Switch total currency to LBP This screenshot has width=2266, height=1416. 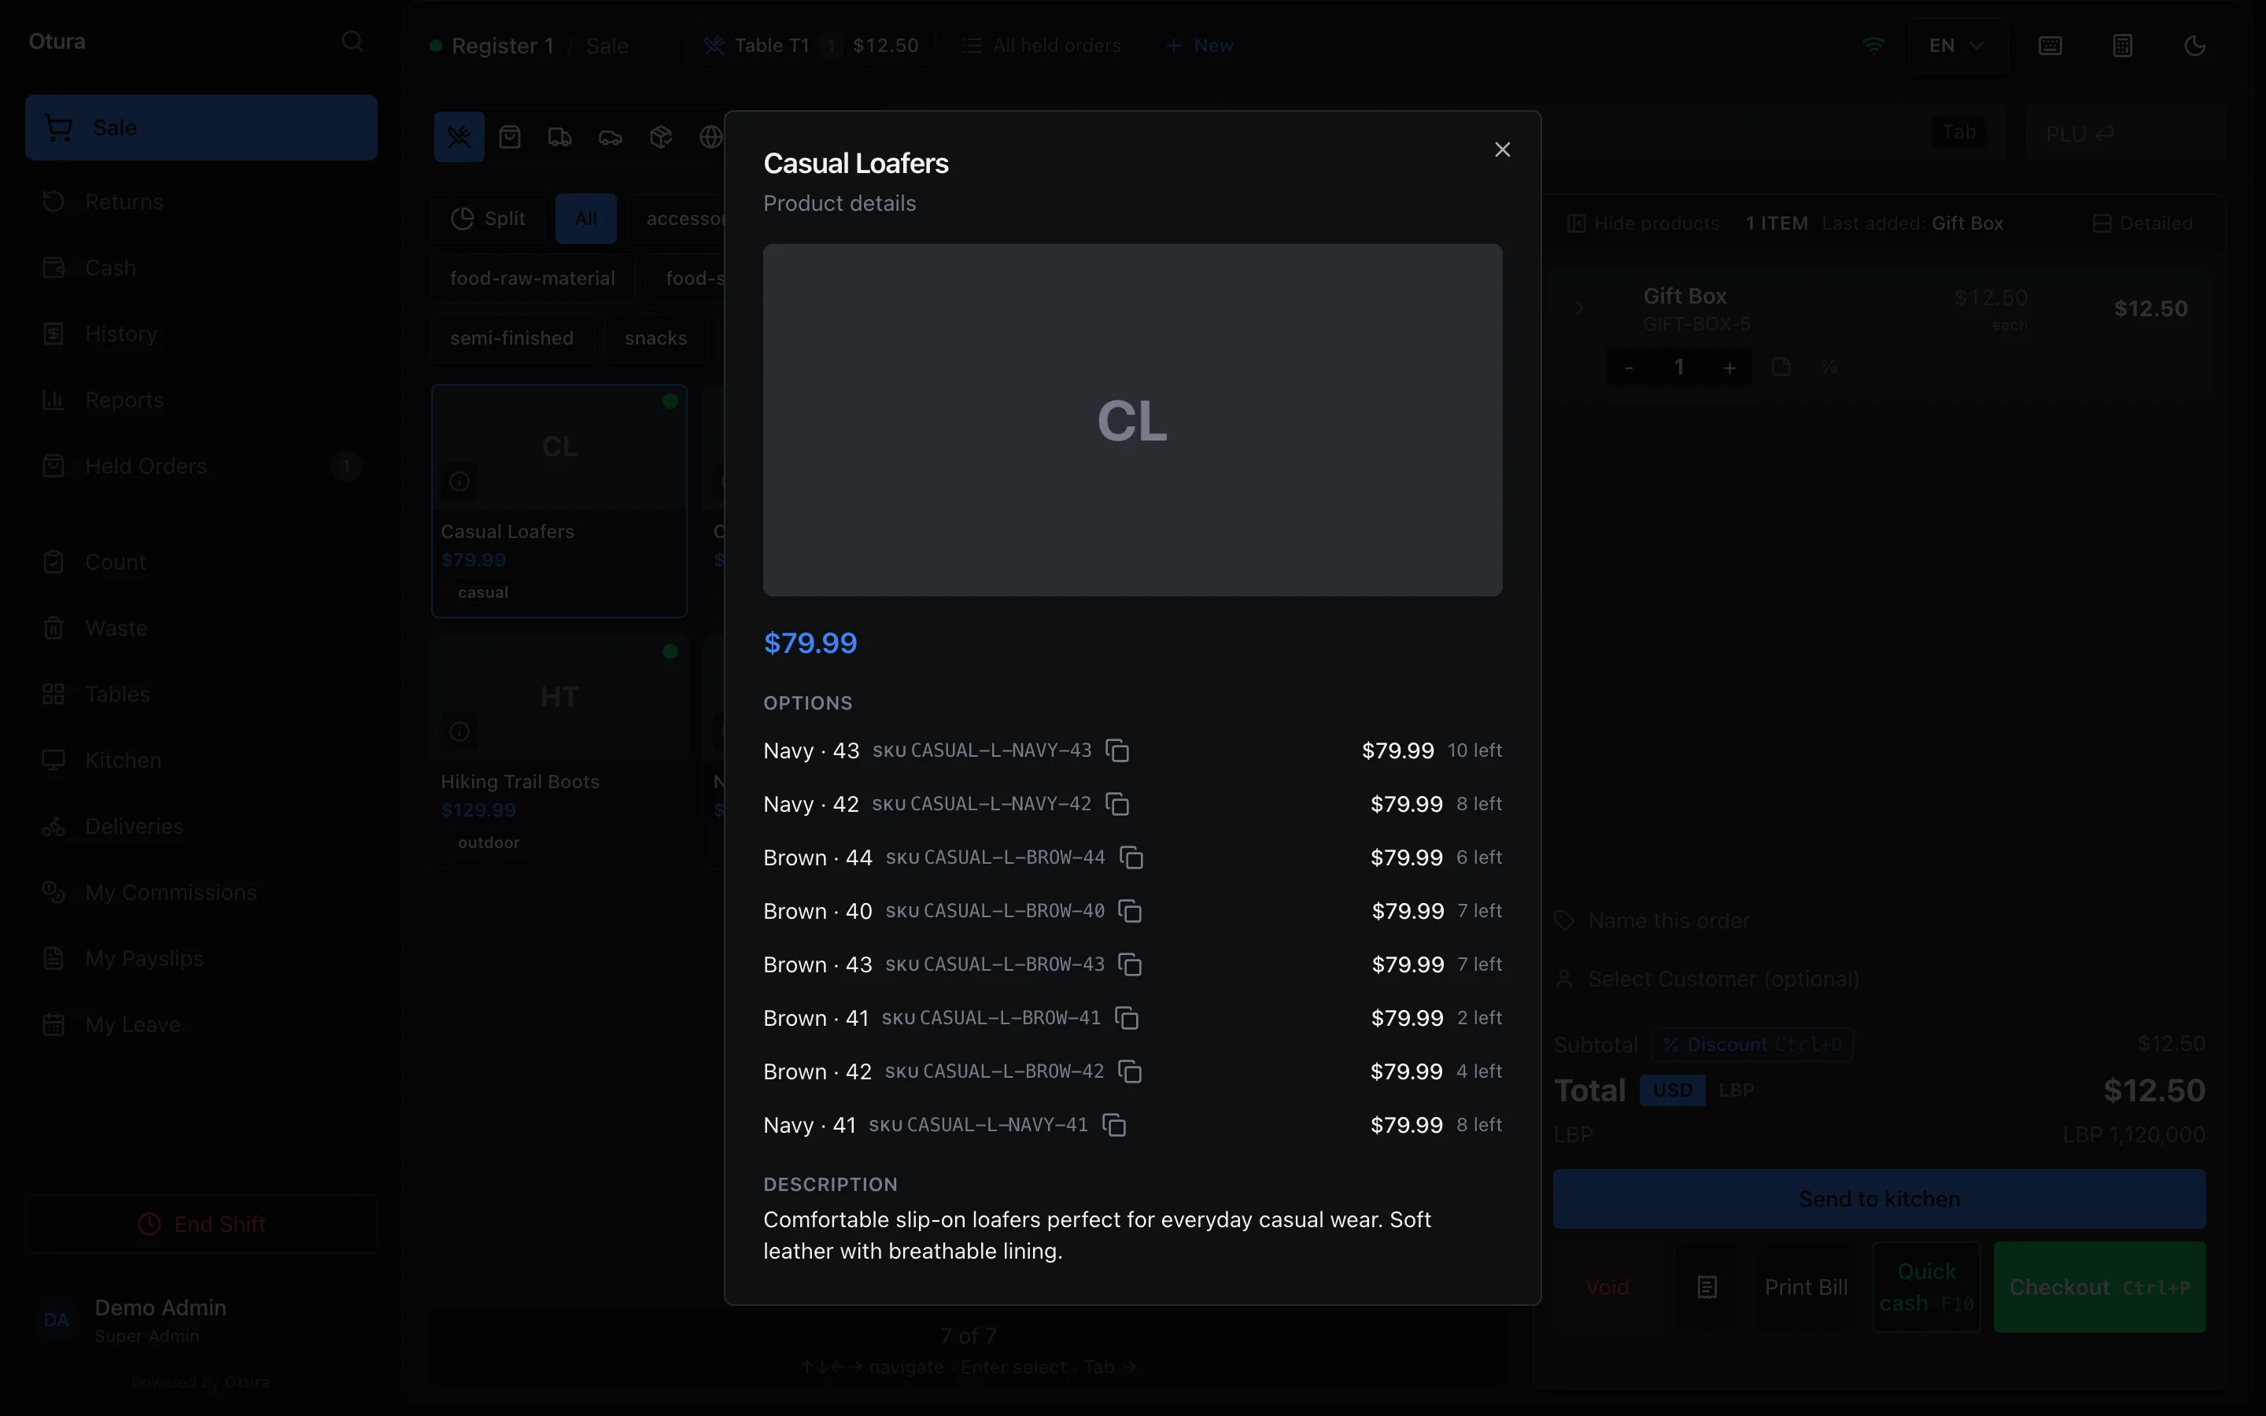click(1736, 1090)
